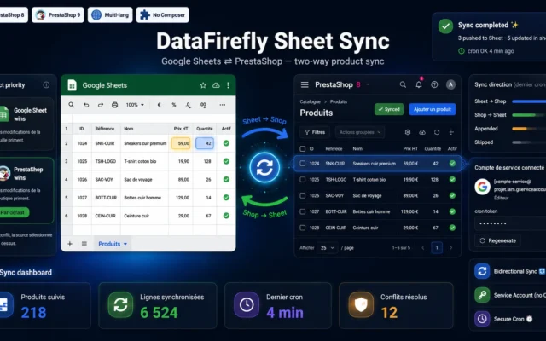This screenshot has width=546, height=341.
Task: Open all sheets list icon
Action: (84, 244)
